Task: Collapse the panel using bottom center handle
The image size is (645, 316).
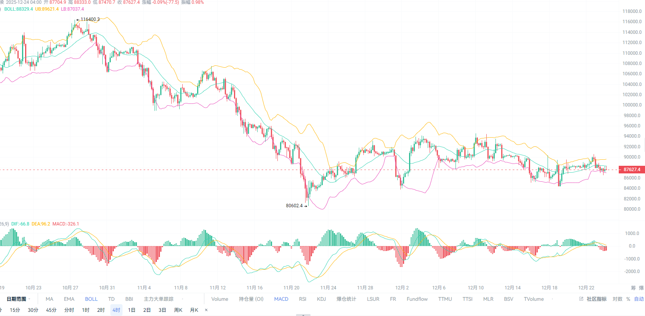Action: pyautogui.click(x=303, y=314)
